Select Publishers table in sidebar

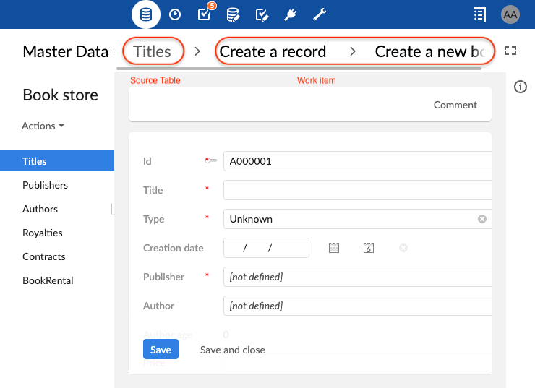[45, 185]
